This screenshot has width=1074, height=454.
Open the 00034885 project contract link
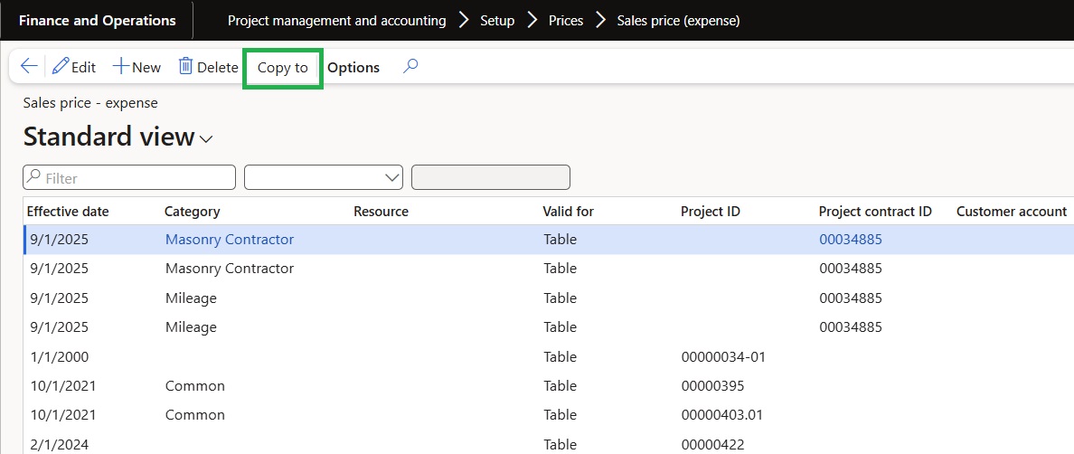click(850, 240)
